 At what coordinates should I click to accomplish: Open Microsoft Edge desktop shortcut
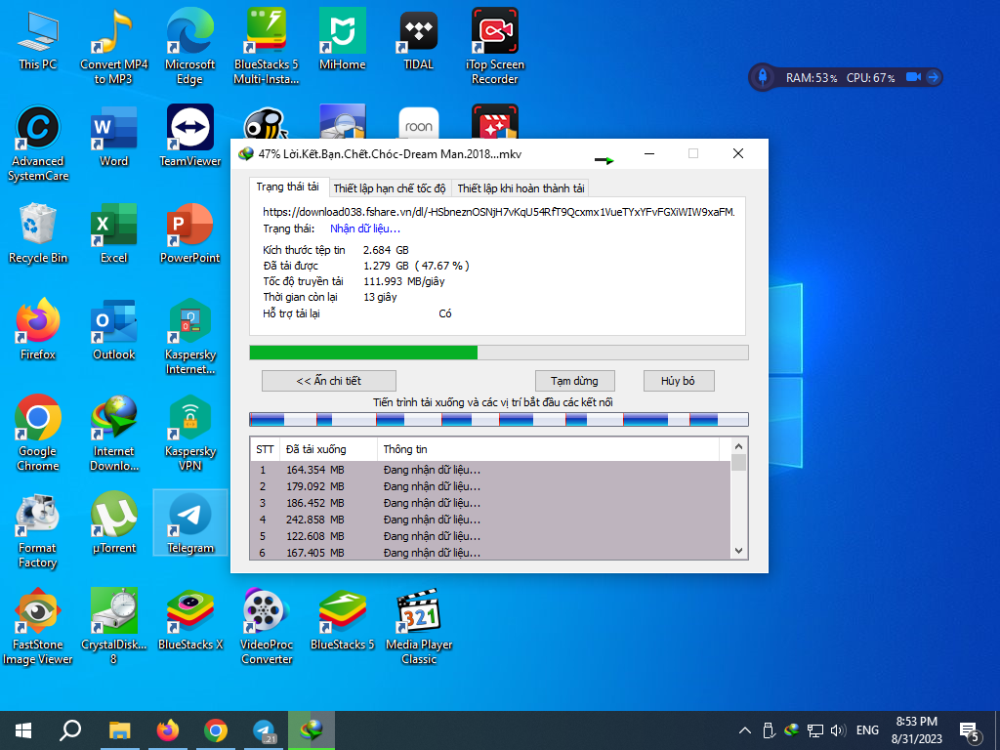(x=190, y=47)
